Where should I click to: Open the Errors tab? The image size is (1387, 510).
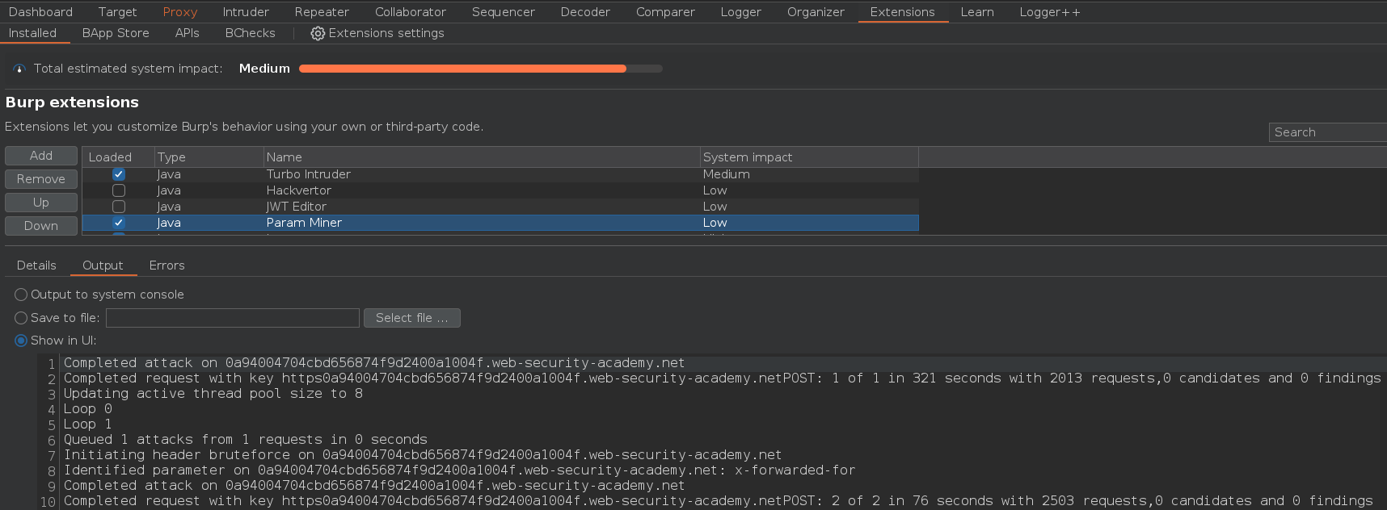pyautogui.click(x=167, y=265)
